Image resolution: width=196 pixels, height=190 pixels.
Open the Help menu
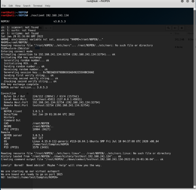click(x=48, y=6)
